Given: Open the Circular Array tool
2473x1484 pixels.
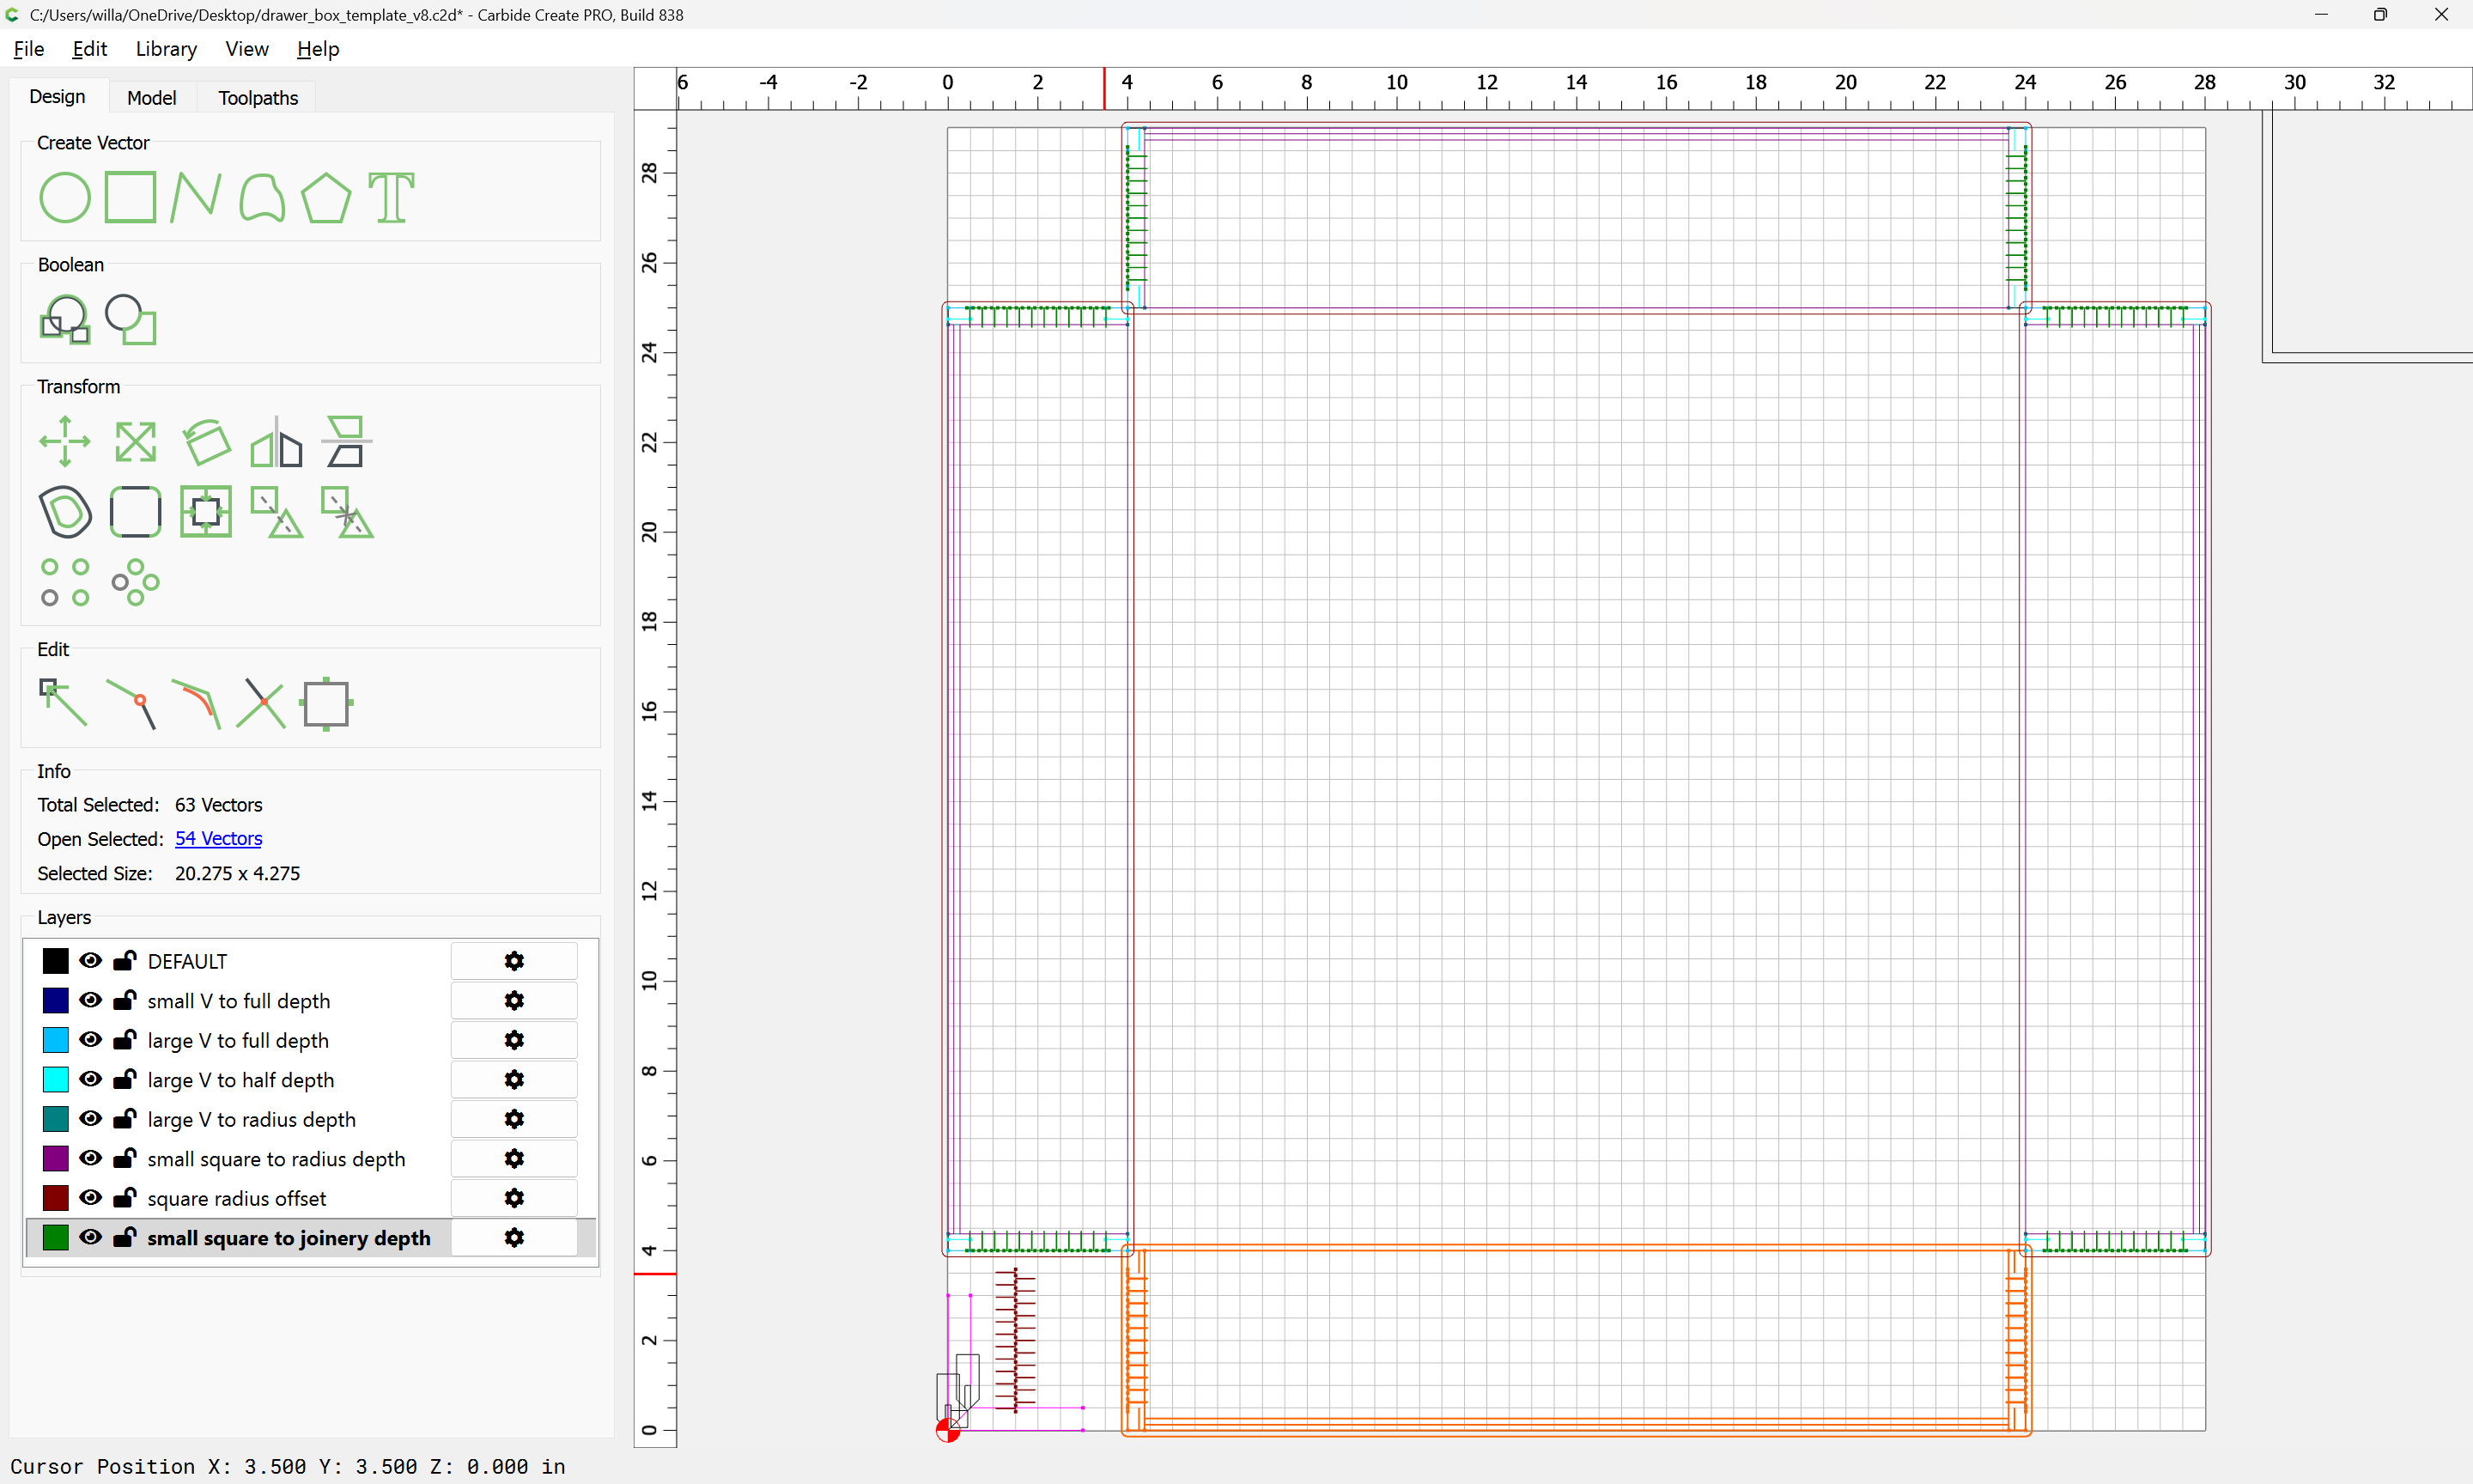Looking at the screenshot, I should coord(135,582).
